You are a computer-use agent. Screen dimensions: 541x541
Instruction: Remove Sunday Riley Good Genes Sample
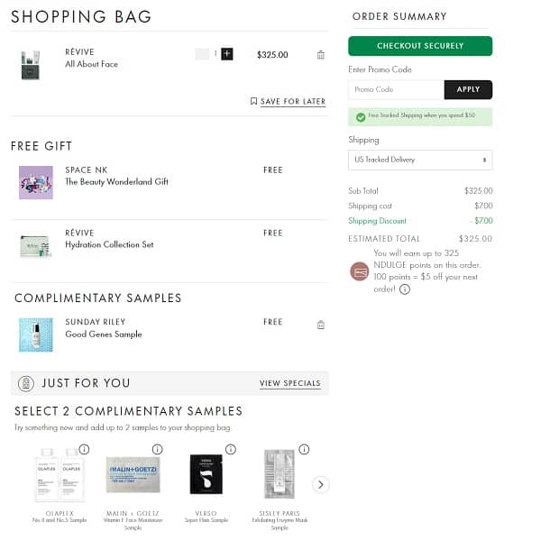click(x=321, y=325)
